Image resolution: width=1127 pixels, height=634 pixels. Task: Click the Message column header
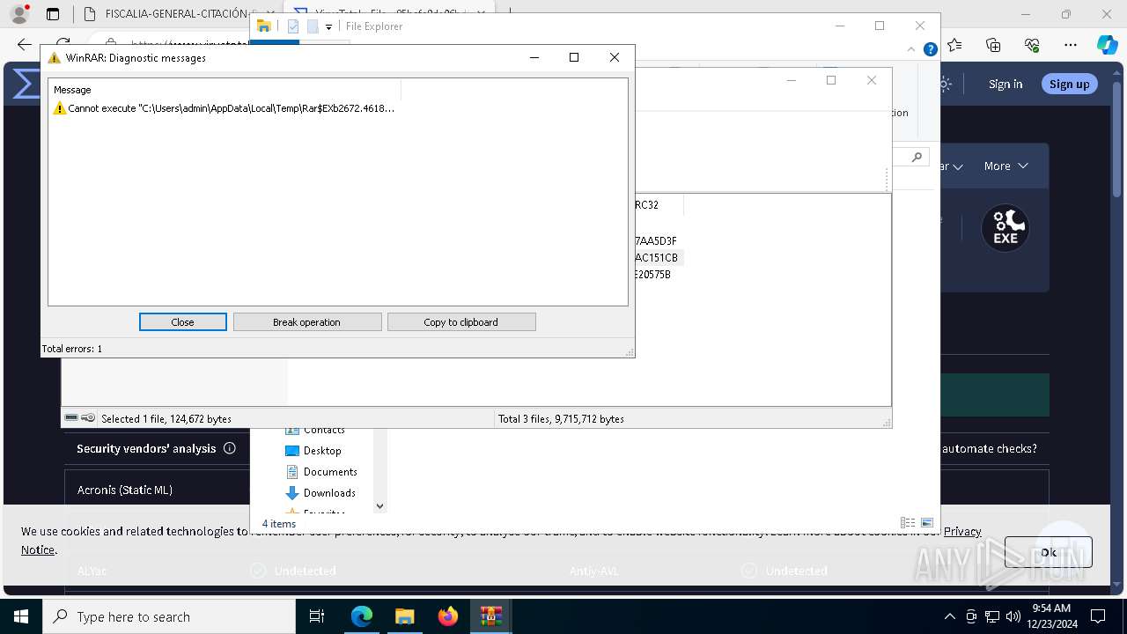(225, 90)
